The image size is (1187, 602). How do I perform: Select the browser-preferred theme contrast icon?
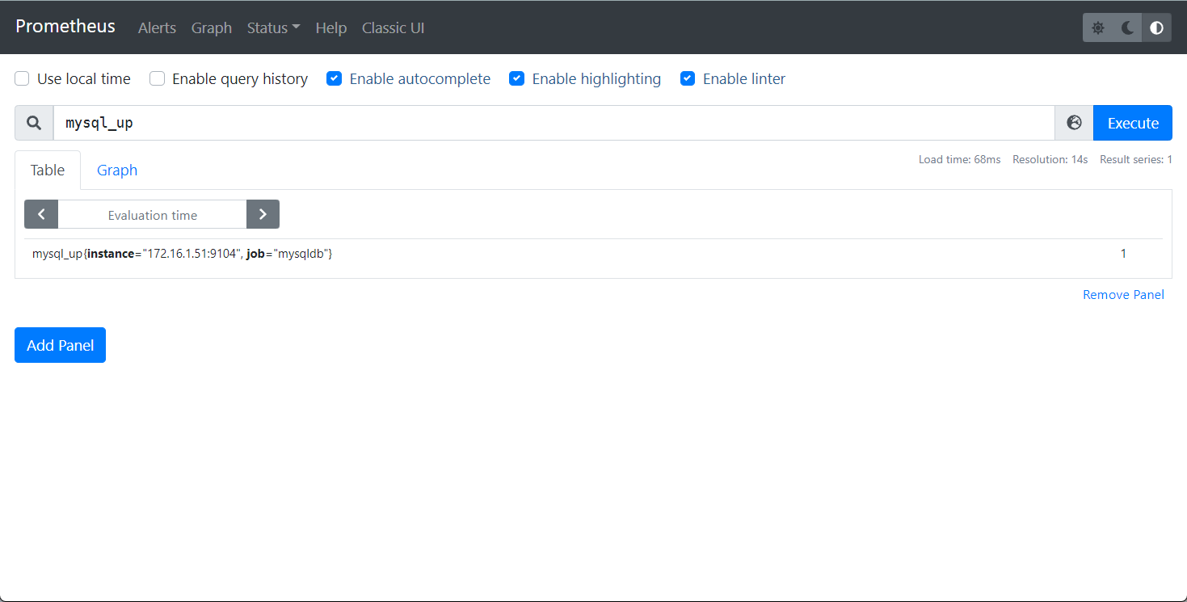point(1156,27)
